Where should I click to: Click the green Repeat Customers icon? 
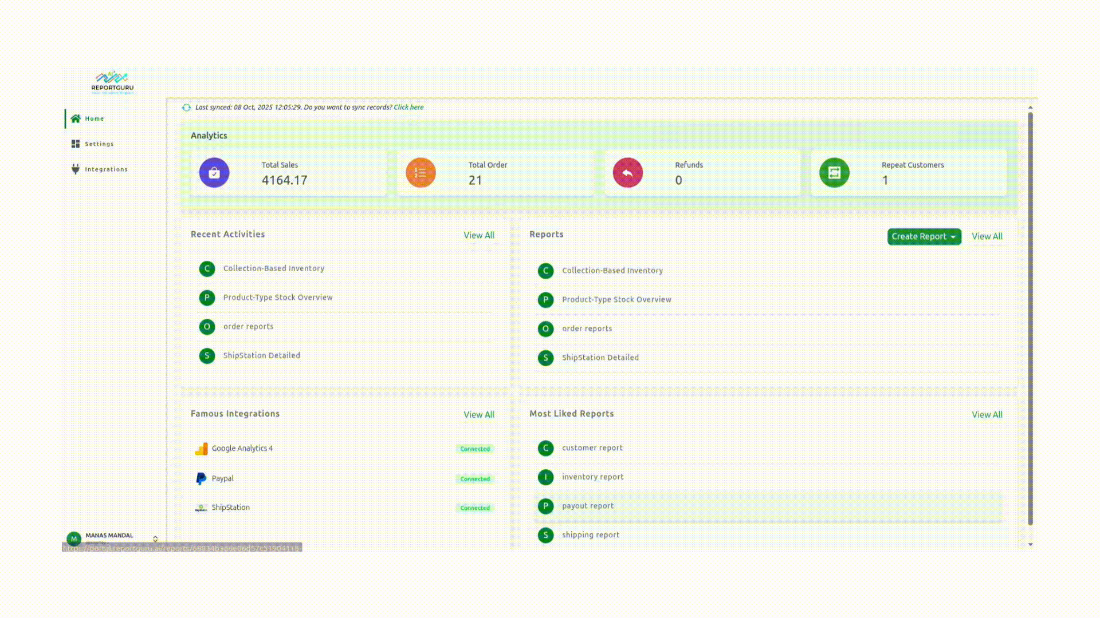coord(834,173)
